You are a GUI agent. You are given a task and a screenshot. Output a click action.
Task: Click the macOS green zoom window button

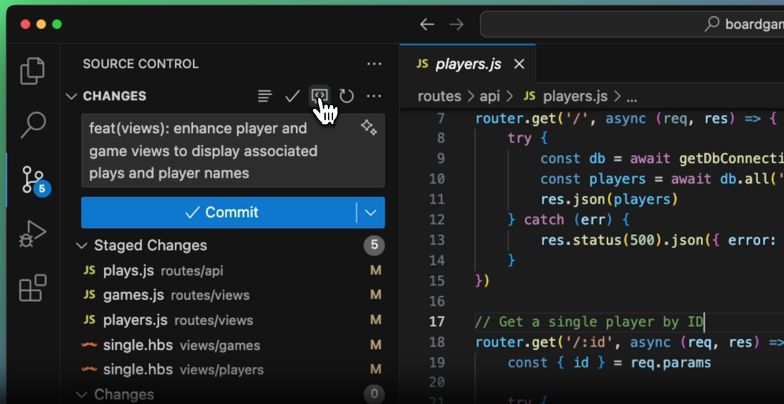pyautogui.click(x=57, y=24)
